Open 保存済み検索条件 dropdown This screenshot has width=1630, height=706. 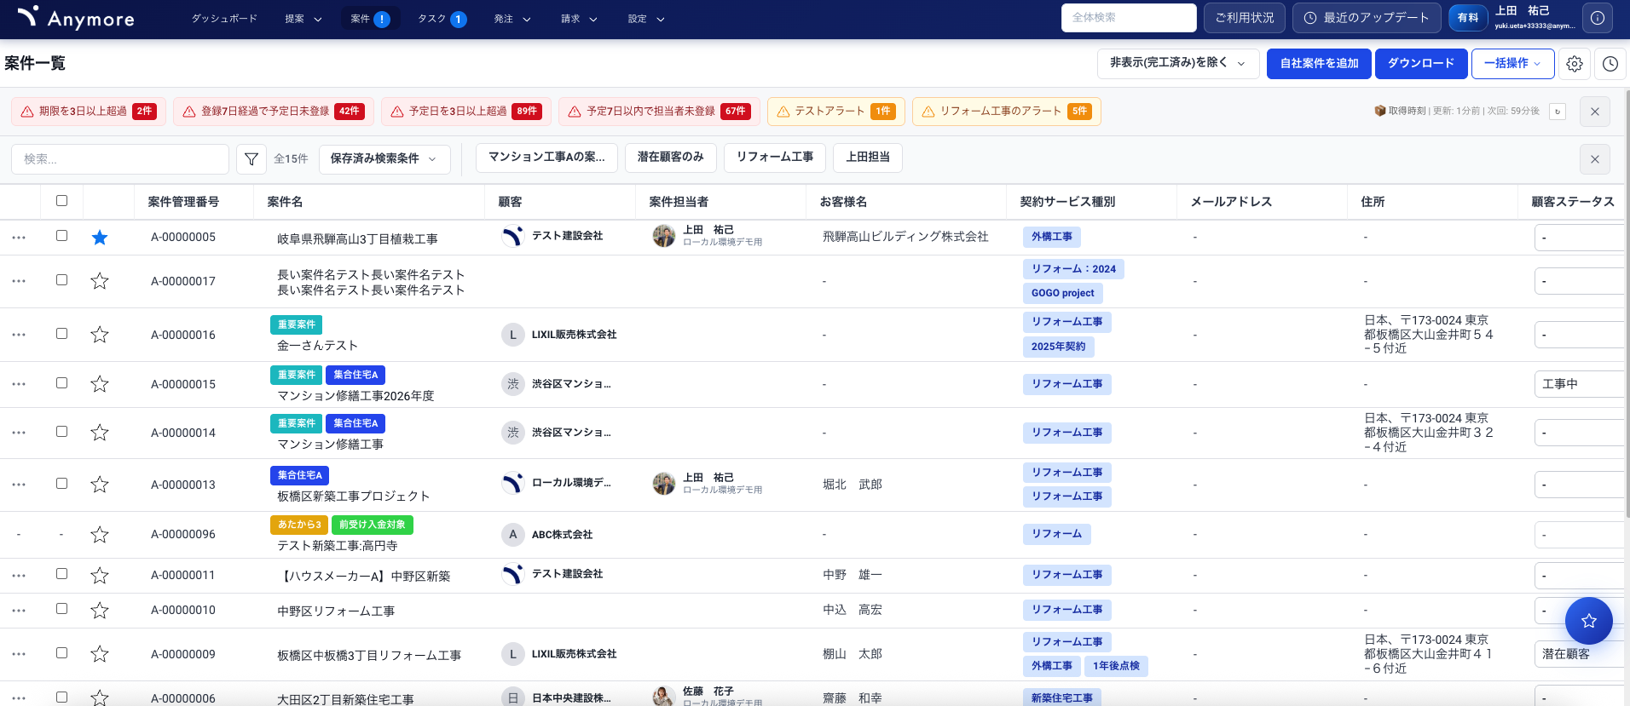click(384, 158)
